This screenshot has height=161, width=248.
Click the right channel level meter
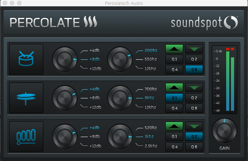[232, 84]
